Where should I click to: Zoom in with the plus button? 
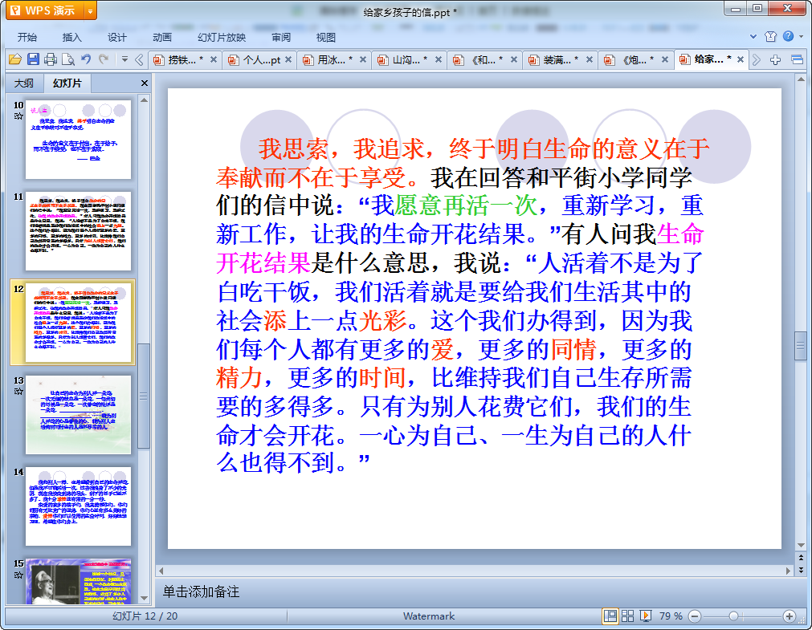click(790, 616)
